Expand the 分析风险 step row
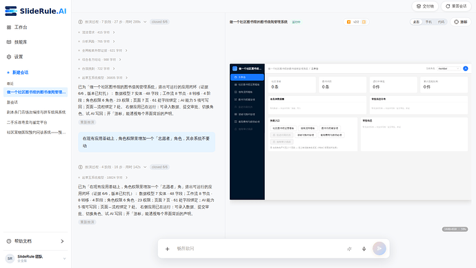Screen dimensions: 476x268 point(97,41)
